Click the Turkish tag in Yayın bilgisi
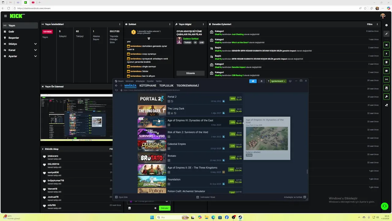This screenshot has height=221, width=392. pyautogui.click(x=187, y=42)
